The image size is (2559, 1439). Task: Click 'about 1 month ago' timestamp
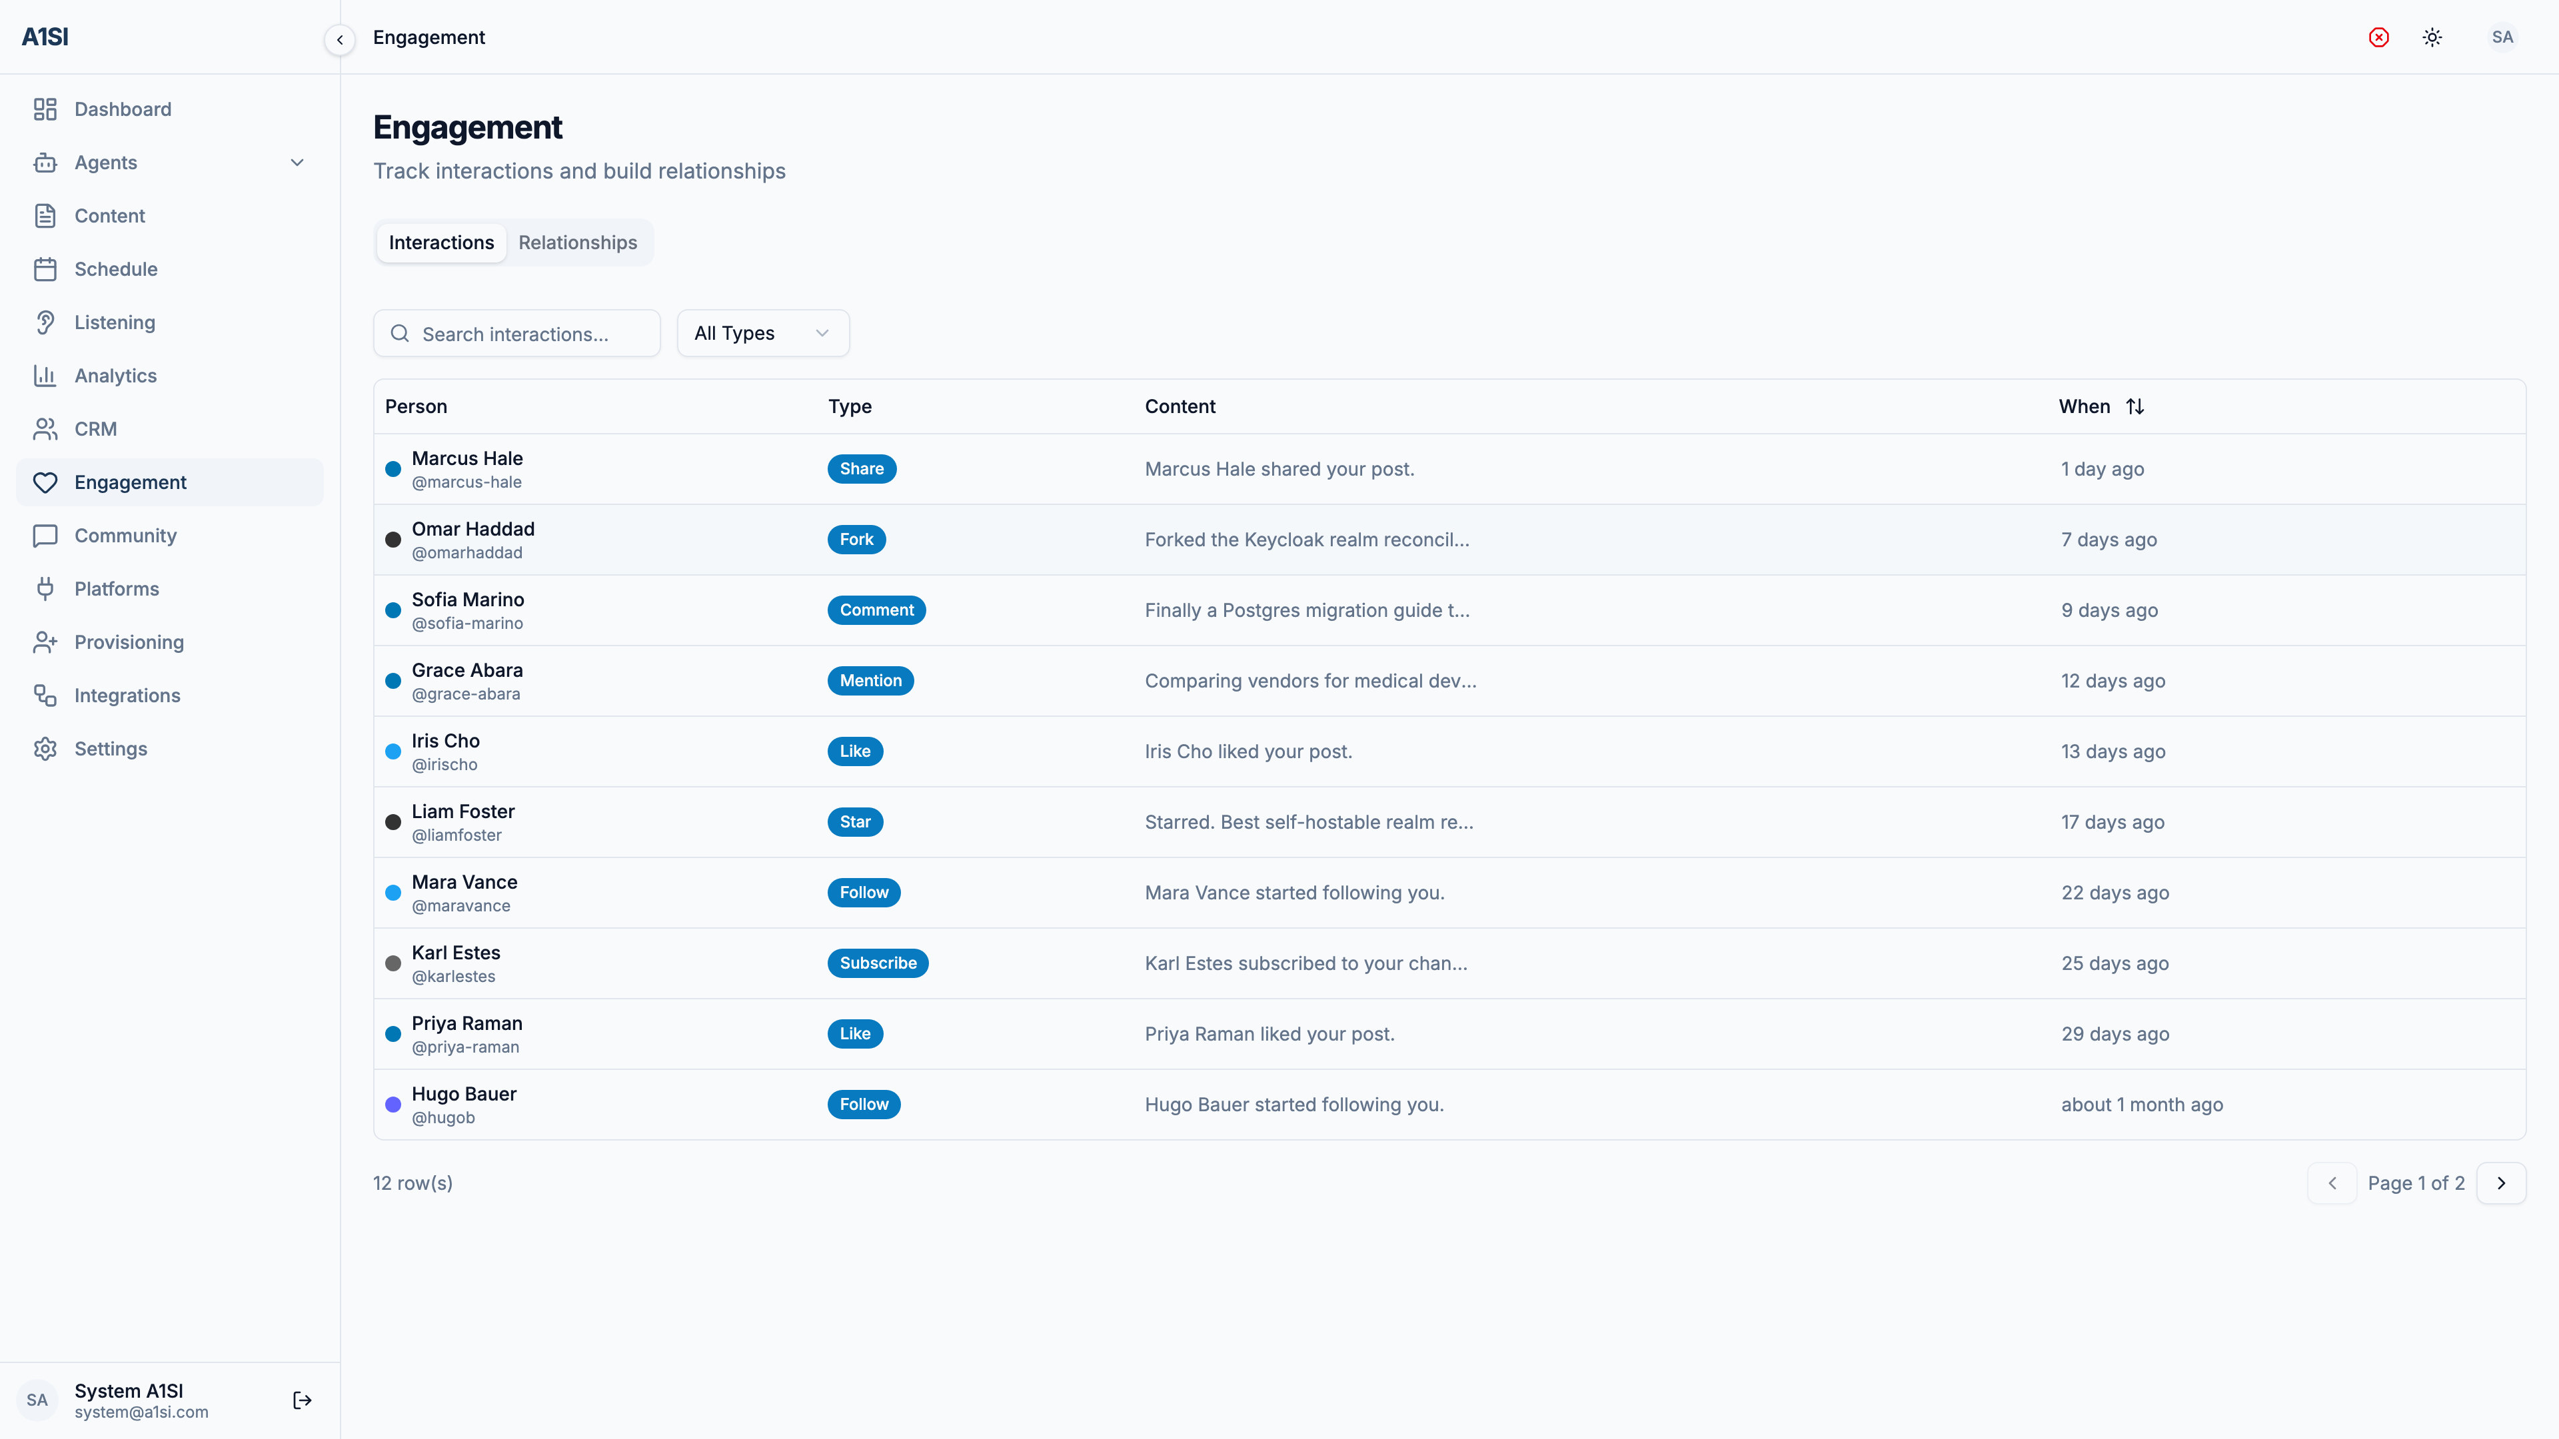pos(2142,1105)
